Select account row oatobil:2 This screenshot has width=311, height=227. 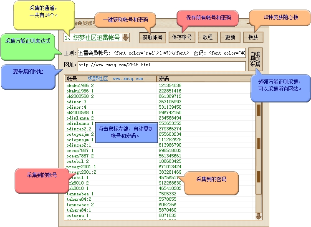click(78, 161)
